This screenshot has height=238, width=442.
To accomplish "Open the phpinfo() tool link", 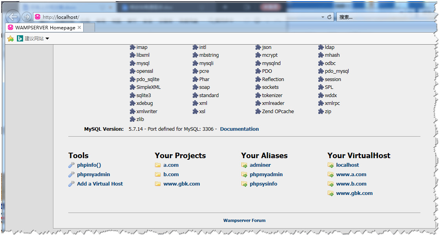I will (89, 165).
